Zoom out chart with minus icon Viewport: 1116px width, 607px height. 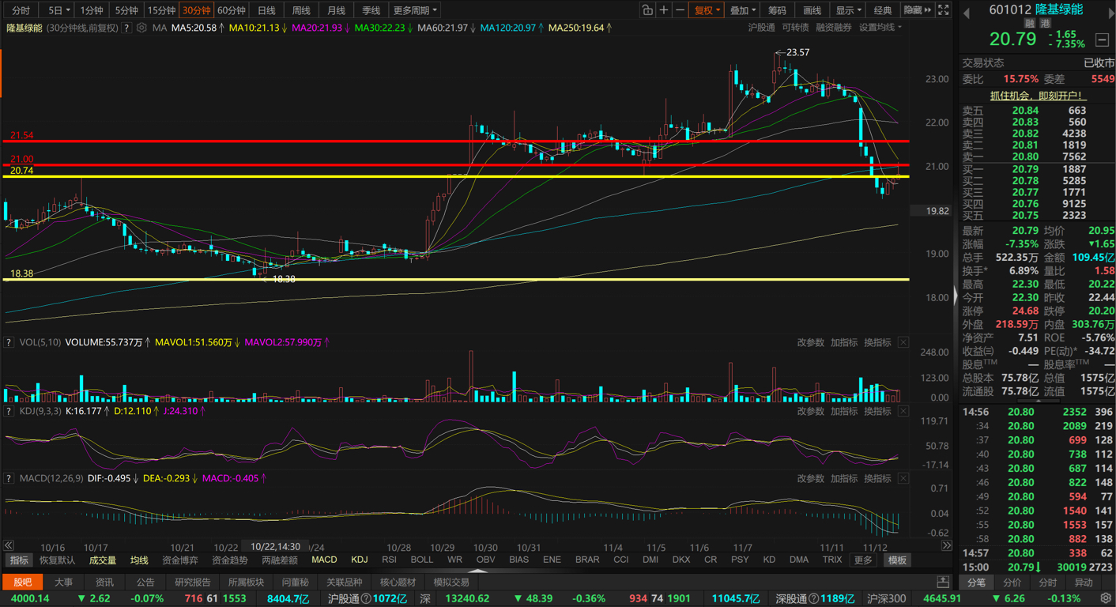pos(680,10)
